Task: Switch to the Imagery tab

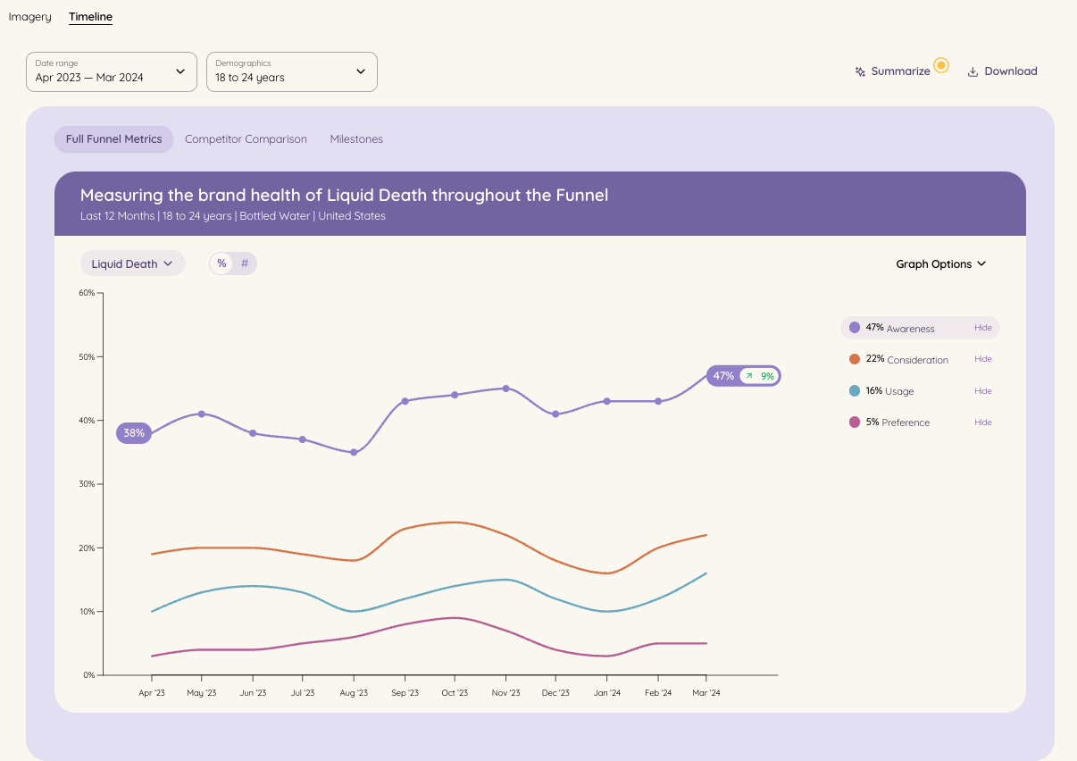Action: tap(29, 17)
